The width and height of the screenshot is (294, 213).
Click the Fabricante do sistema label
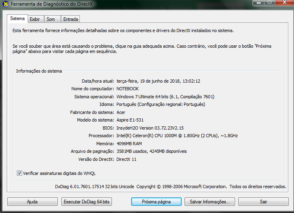pos(92,112)
